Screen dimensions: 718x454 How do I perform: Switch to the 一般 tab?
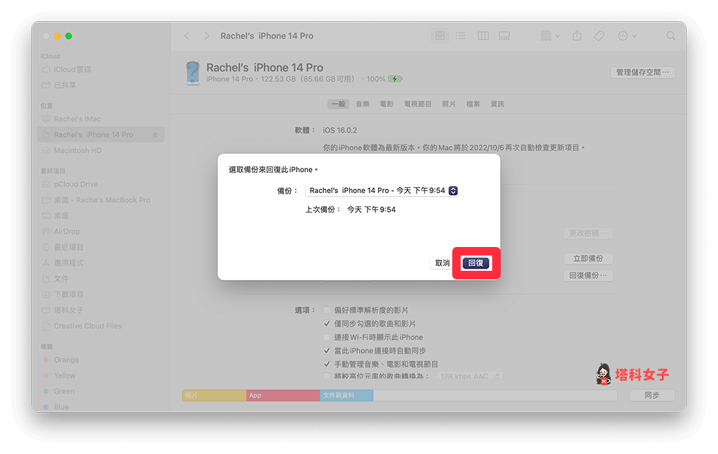tap(339, 104)
